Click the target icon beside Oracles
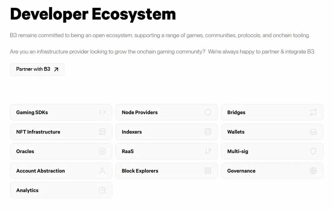The width and height of the screenshot is (334, 210). pos(102,151)
